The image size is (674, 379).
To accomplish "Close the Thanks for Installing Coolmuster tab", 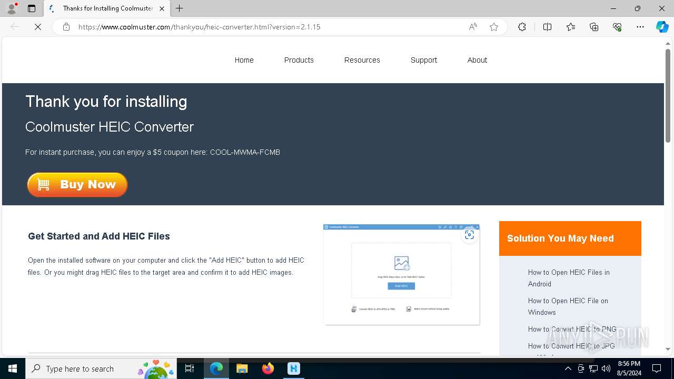I will pyautogui.click(x=162, y=8).
